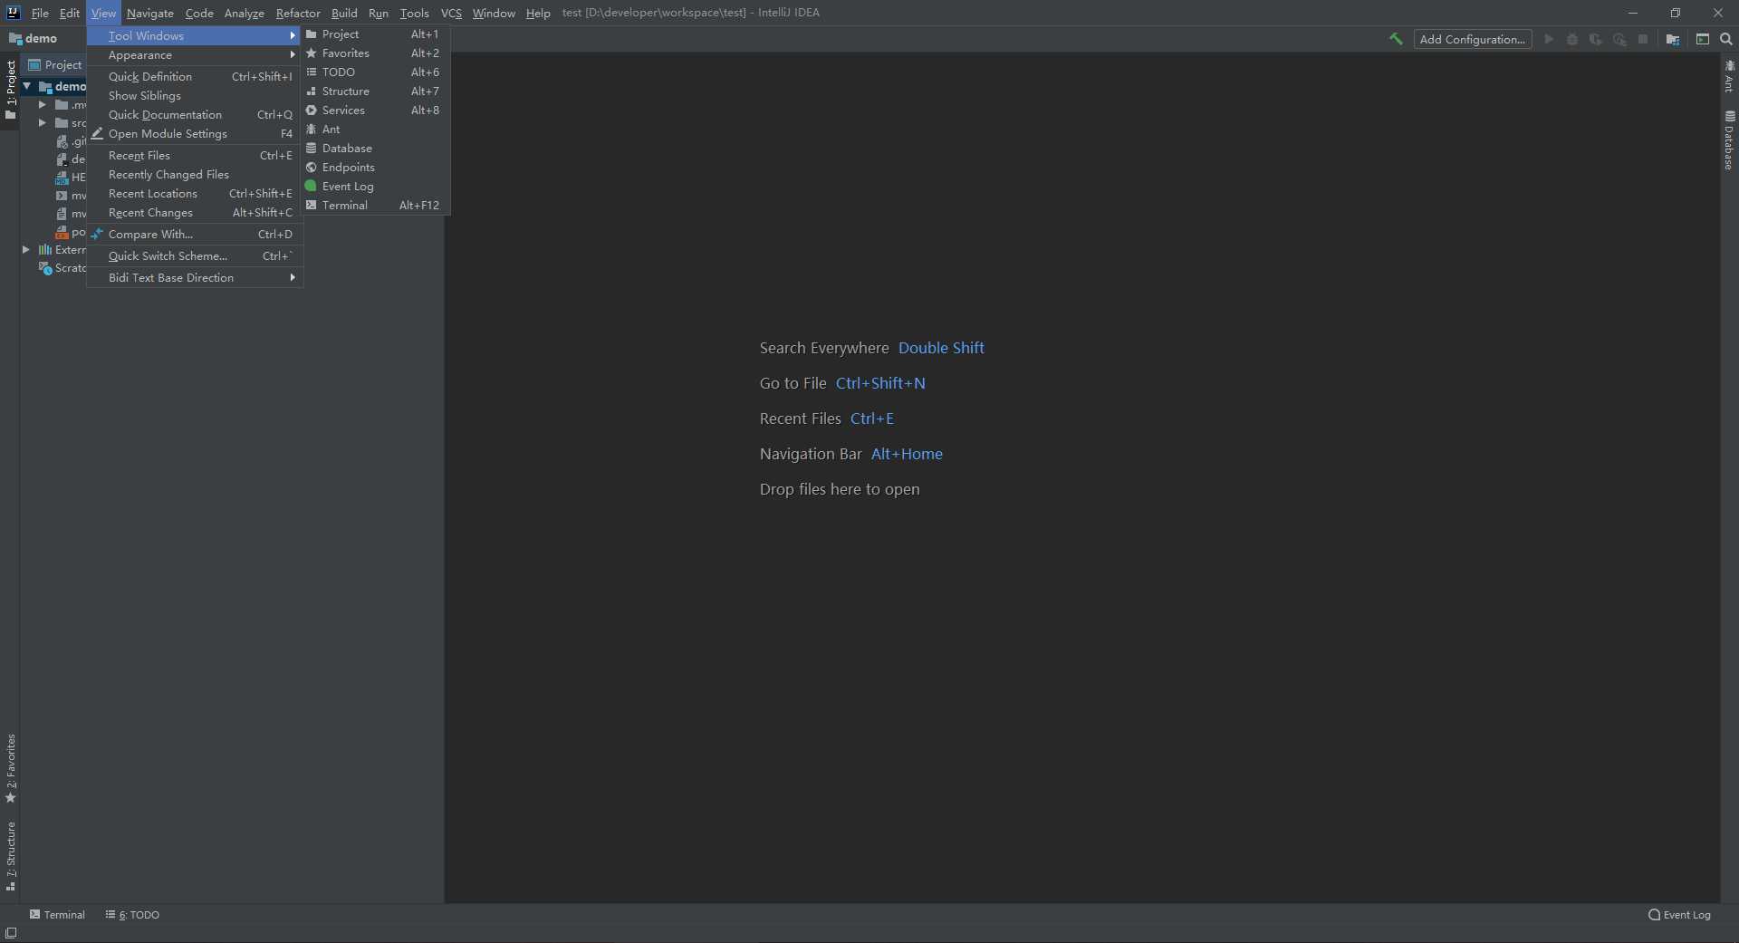The image size is (1739, 943).
Task: Choose Compare With... menu entry
Action: tap(194, 235)
